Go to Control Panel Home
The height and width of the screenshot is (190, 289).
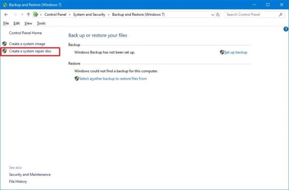(25, 33)
